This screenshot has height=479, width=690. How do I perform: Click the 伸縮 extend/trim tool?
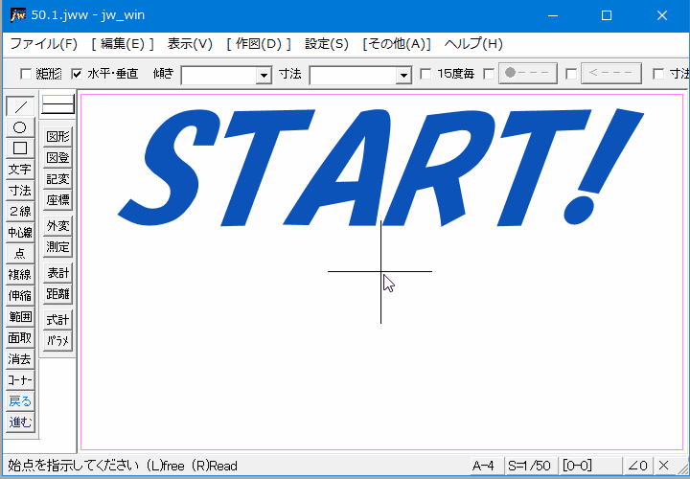coord(20,296)
